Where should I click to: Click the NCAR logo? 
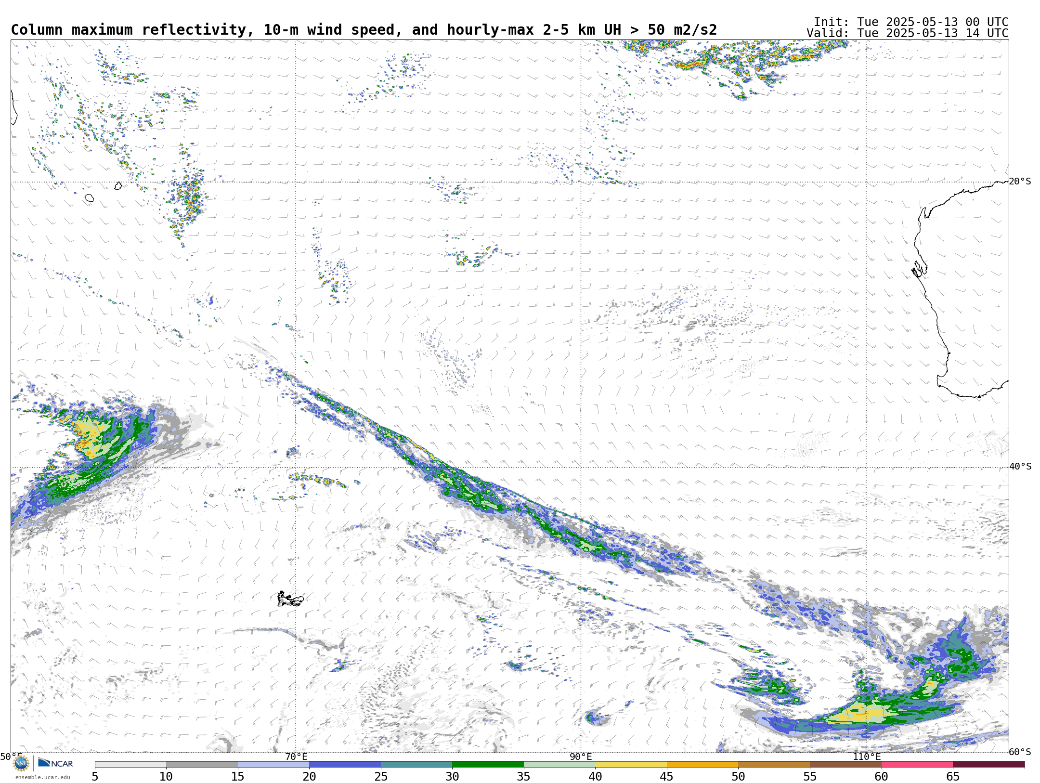click(x=55, y=763)
